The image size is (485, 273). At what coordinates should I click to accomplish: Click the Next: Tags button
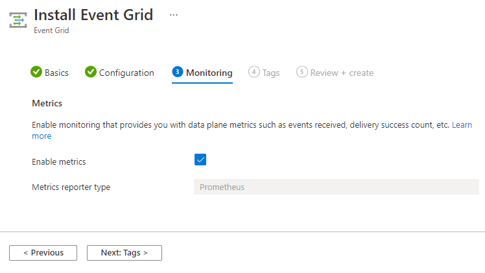click(x=124, y=253)
